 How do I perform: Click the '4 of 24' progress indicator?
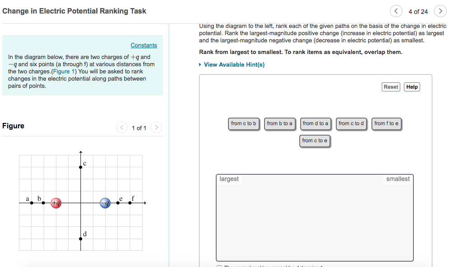[418, 11]
